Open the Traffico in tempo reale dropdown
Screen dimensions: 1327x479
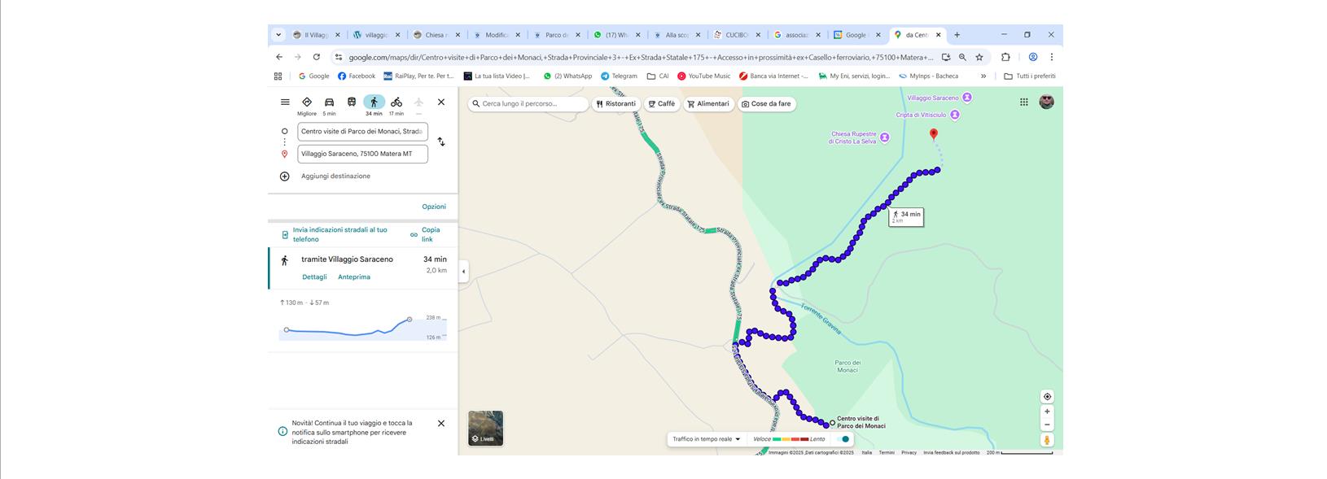[x=706, y=439]
